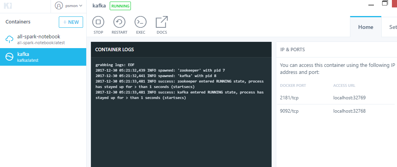
Task: Restart the kafka container
Action: pos(119,22)
